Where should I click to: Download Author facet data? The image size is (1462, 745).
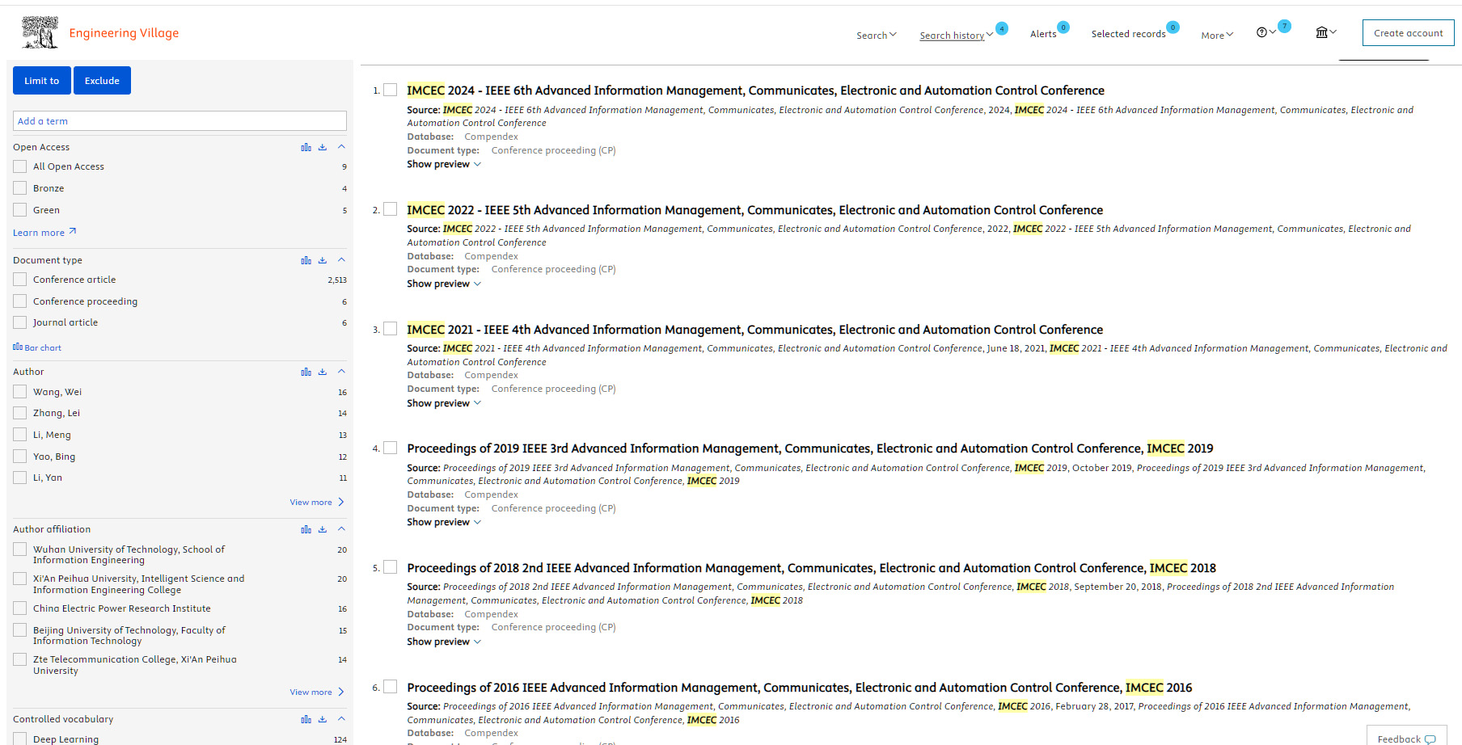[x=323, y=372]
